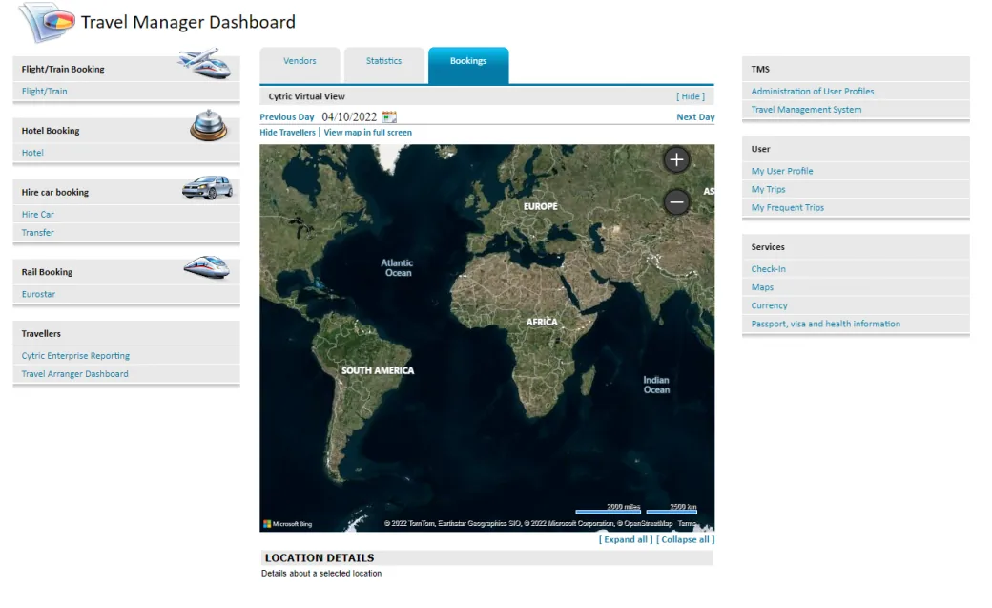Image resolution: width=992 pixels, height=608 pixels.
Task: Open My Frequent Trips link
Action: click(x=788, y=208)
